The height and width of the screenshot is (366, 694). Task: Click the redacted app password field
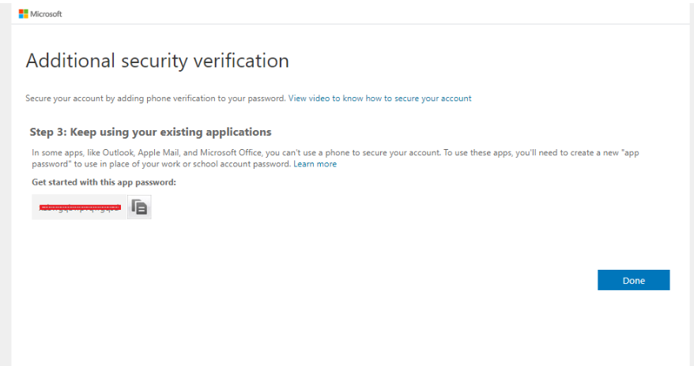pyautogui.click(x=79, y=207)
